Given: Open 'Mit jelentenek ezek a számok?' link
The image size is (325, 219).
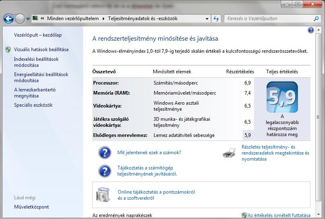Looking at the screenshot, I should [149, 153].
